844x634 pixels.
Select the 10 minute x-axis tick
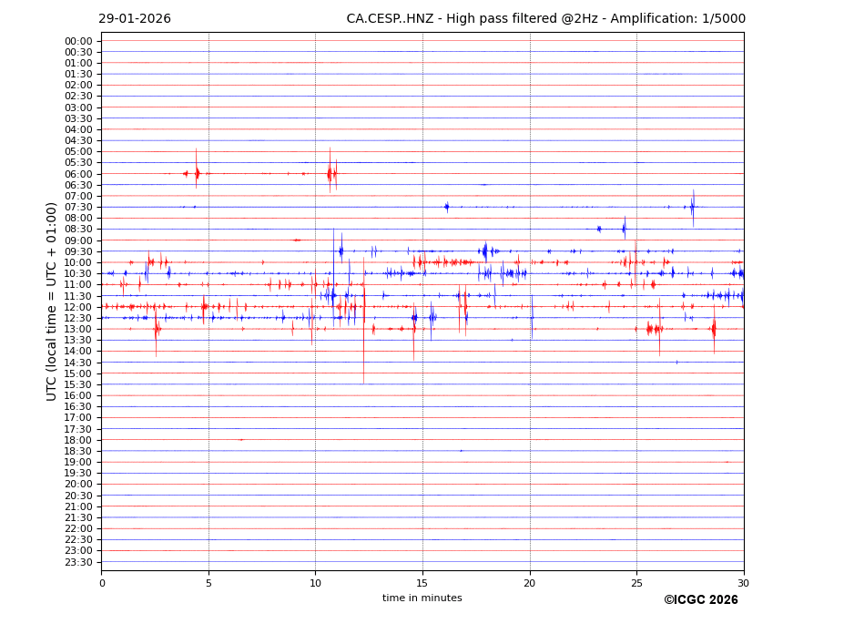[x=315, y=583]
